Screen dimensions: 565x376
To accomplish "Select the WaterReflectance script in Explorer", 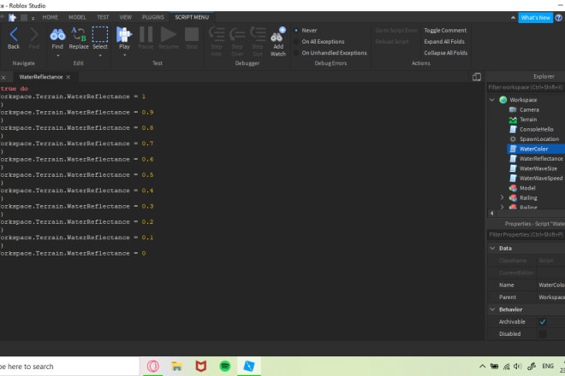I will (x=541, y=158).
